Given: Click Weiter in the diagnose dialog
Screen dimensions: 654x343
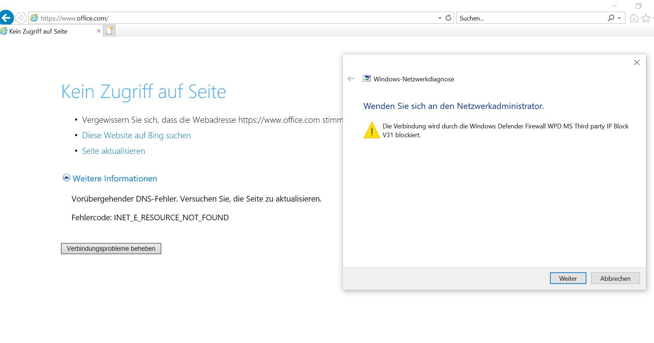Looking at the screenshot, I should click(x=568, y=278).
